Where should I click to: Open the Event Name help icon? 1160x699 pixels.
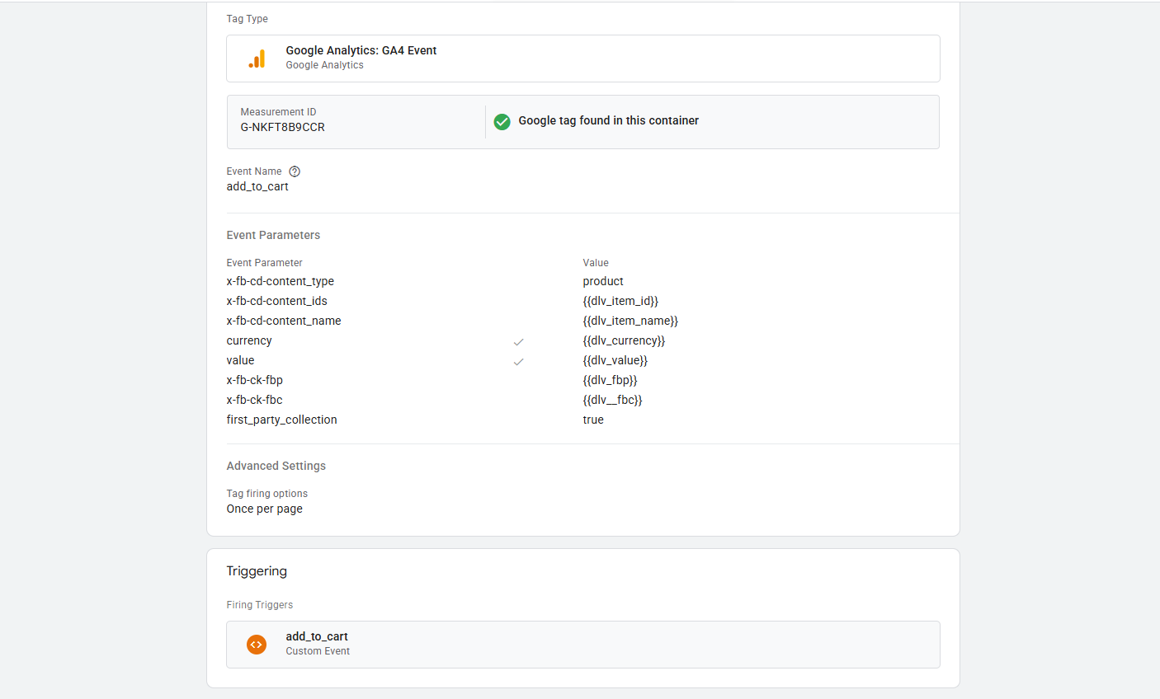(x=295, y=171)
